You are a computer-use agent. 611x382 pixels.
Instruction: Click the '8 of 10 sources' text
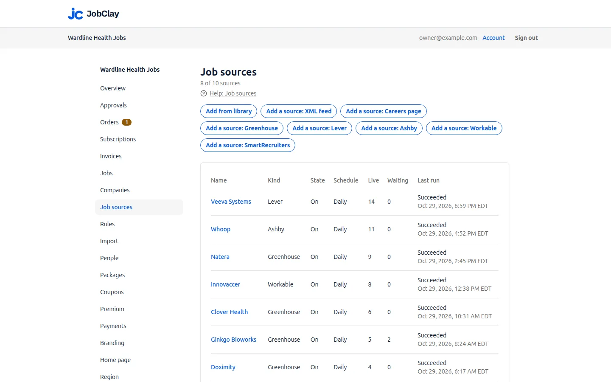point(220,83)
